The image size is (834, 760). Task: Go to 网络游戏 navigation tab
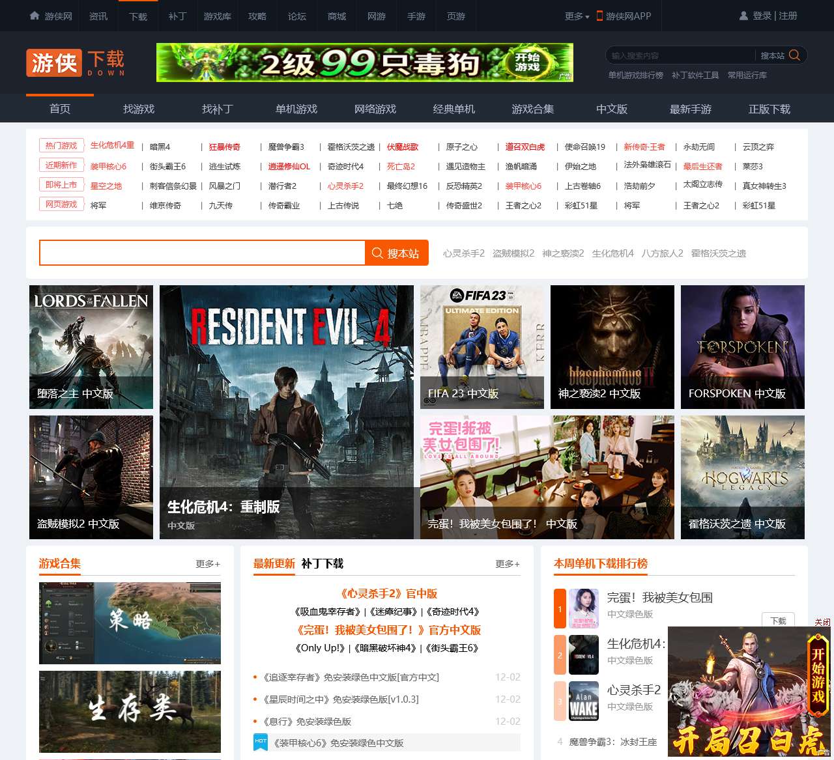375,109
